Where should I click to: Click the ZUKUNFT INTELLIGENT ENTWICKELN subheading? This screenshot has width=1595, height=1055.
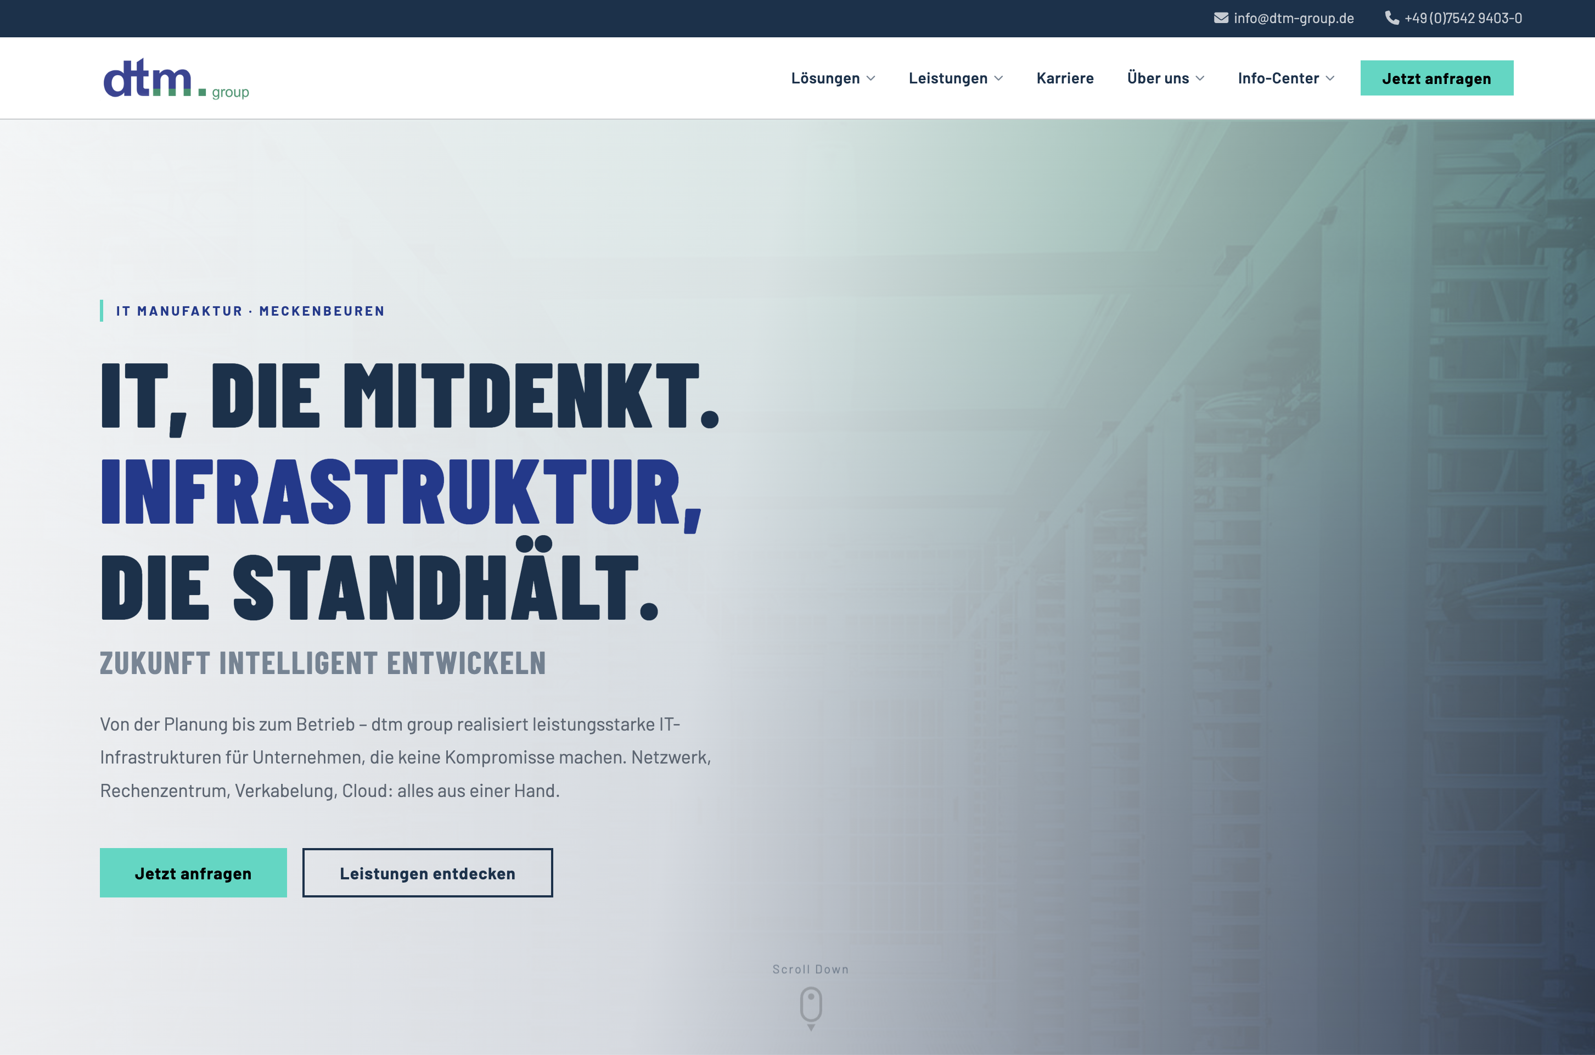(x=323, y=663)
